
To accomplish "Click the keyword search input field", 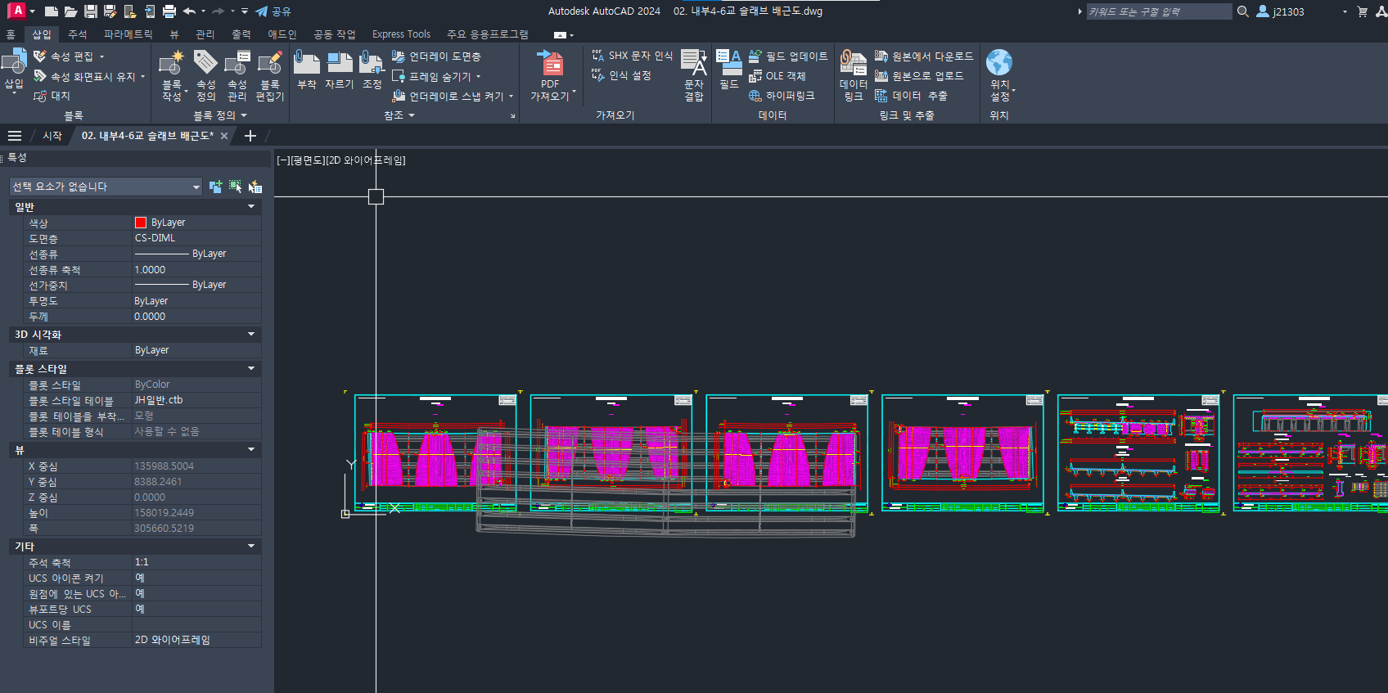I will pos(1159,11).
